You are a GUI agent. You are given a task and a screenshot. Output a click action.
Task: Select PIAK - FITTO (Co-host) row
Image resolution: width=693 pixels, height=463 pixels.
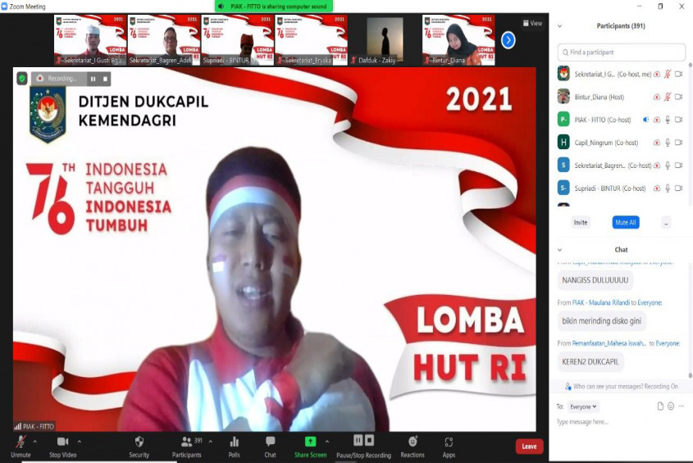click(x=621, y=120)
